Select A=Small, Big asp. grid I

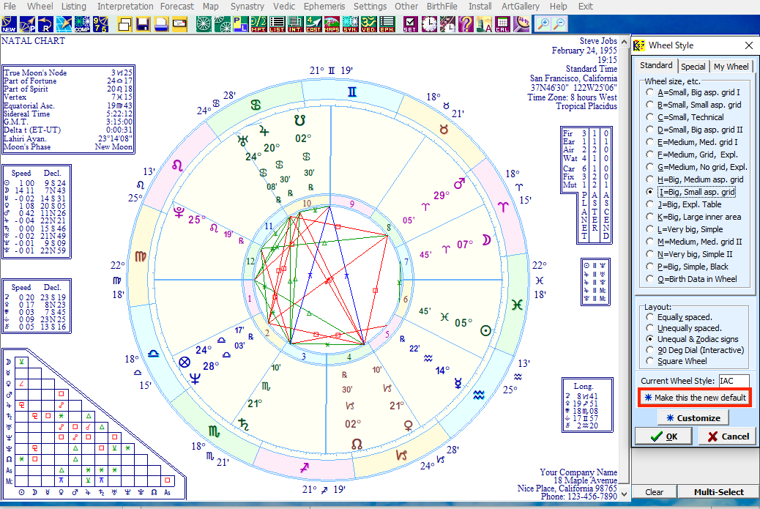point(693,92)
